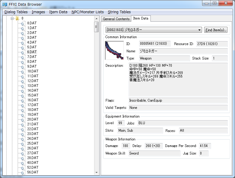The image size is (235, 178).
Task: Click the Stack Size field
Action: (x=220, y=58)
